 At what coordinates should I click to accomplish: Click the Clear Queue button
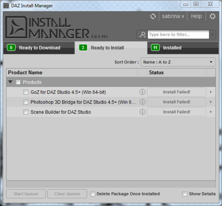(67, 194)
